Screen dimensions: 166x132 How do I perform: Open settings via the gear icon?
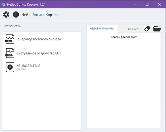pos(6,15)
